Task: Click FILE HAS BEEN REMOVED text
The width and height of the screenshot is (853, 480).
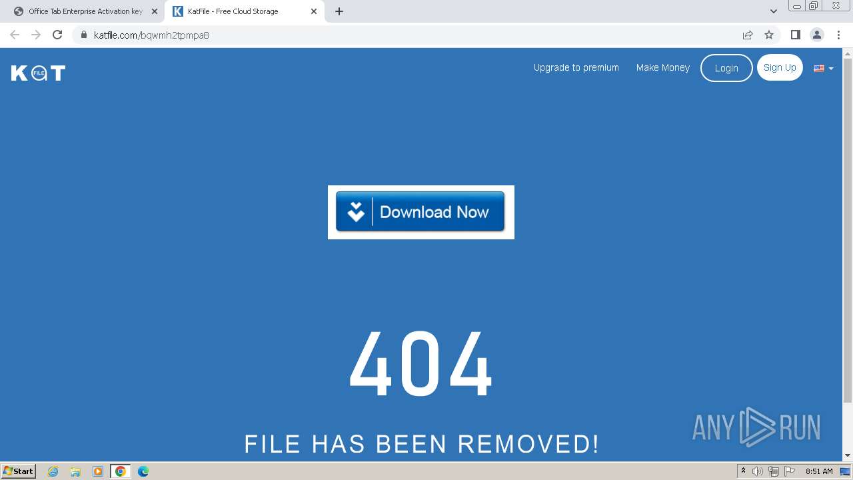Action: coord(421,444)
